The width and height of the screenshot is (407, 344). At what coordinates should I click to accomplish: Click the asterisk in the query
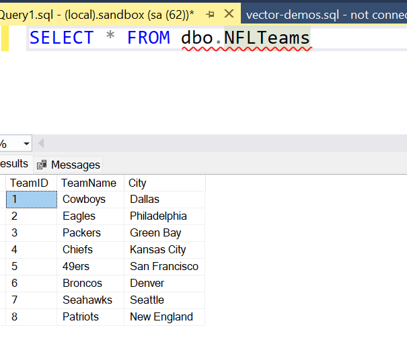110,36
